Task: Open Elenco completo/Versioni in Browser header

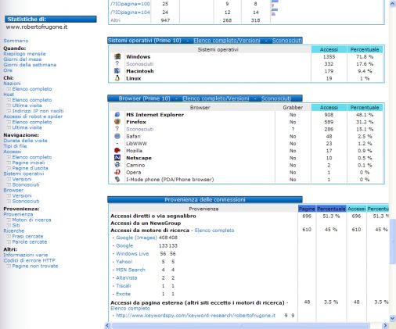Action: tap(216, 98)
